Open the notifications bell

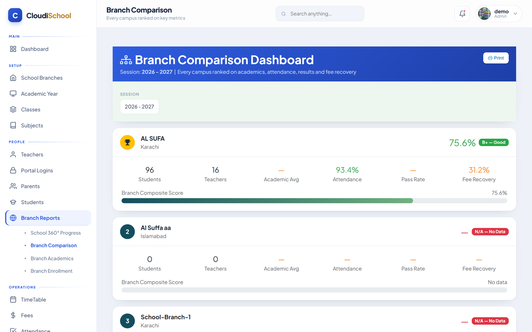point(462,14)
